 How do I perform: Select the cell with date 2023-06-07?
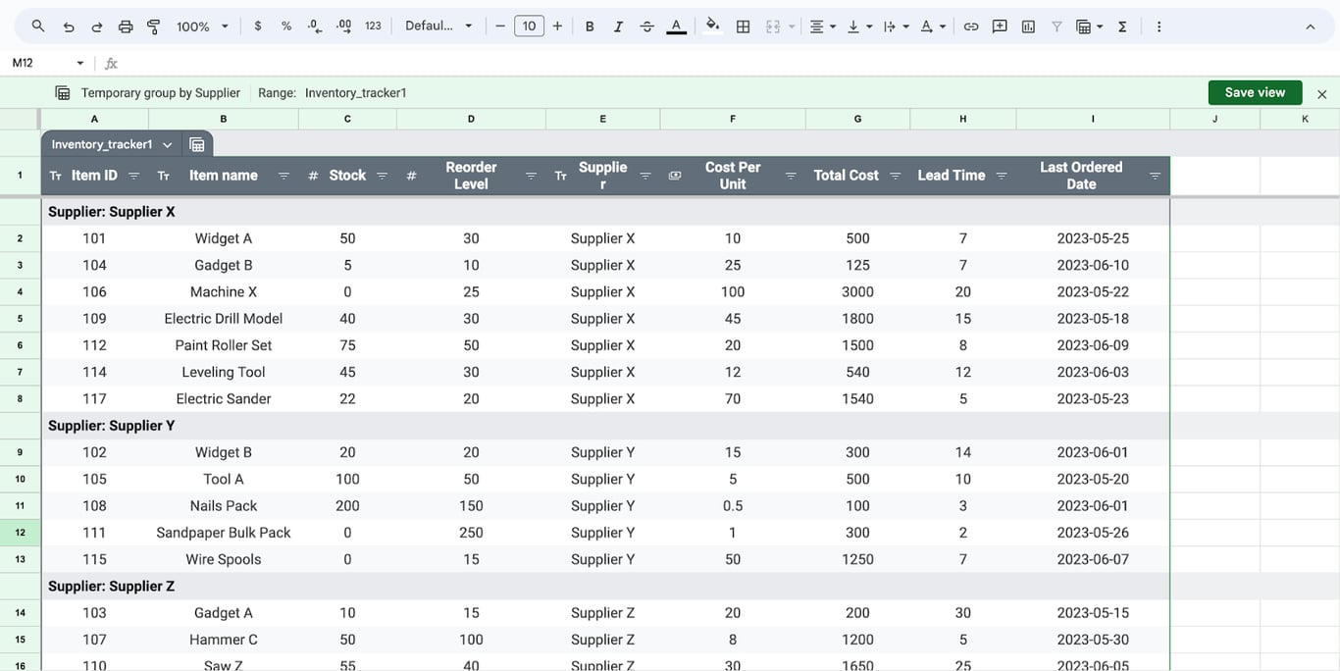[x=1093, y=559]
